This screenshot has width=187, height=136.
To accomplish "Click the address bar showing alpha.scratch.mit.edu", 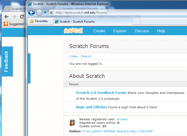I will click(117, 13).
